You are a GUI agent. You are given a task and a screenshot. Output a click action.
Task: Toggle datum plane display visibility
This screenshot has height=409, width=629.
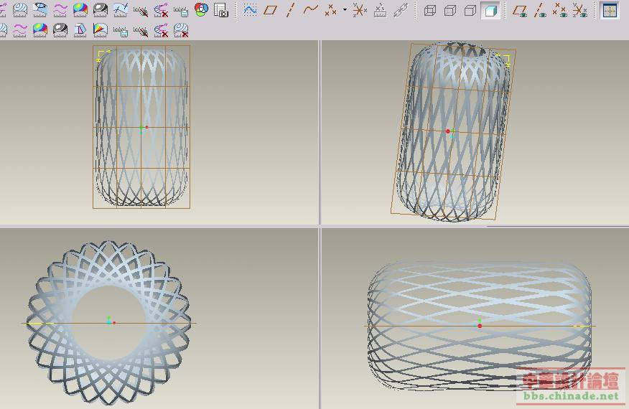pos(520,10)
